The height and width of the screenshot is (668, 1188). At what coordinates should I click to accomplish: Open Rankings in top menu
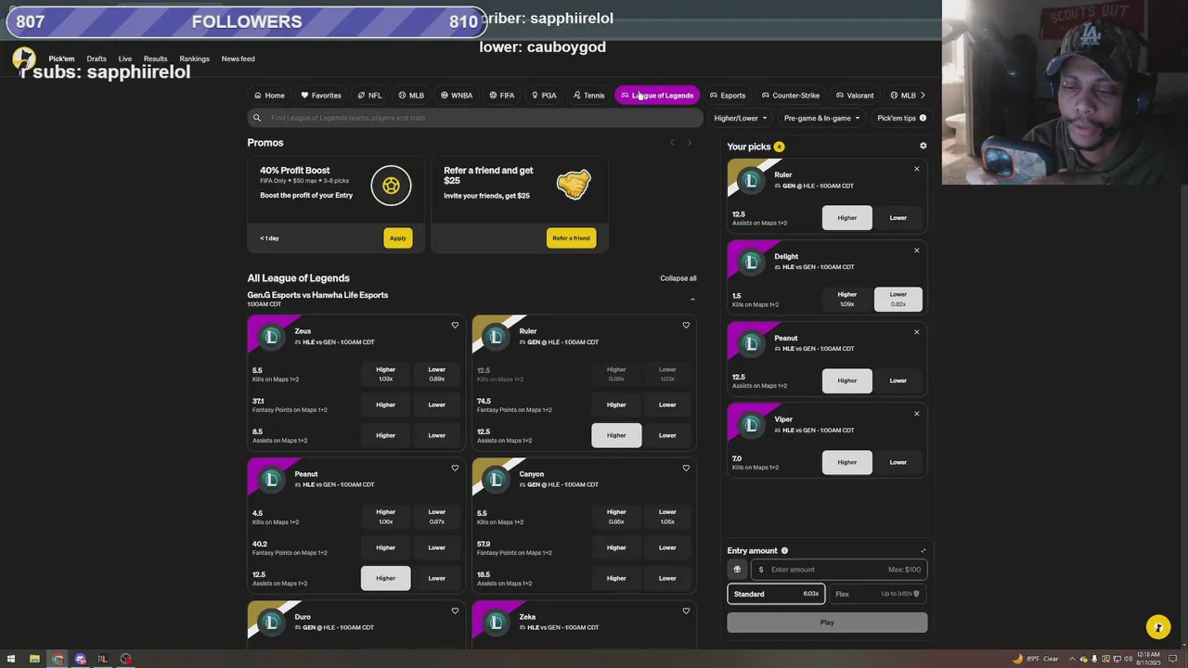coord(194,58)
